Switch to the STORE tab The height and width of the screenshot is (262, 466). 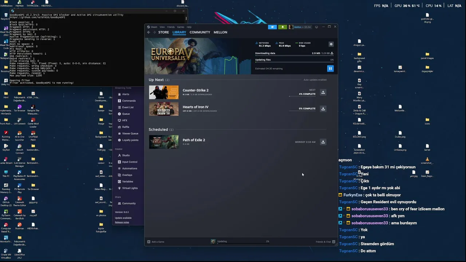[163, 32]
